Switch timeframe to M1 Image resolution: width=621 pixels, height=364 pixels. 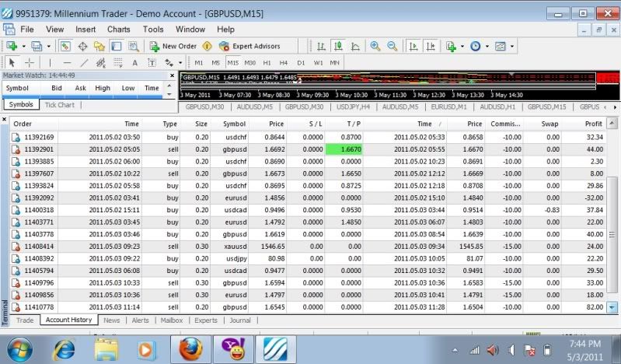pyautogui.click(x=199, y=63)
